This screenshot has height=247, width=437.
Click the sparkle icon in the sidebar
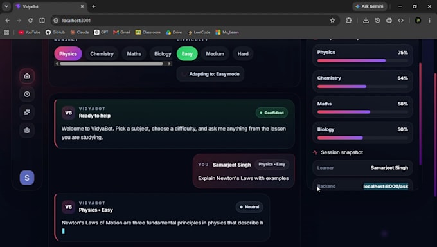tap(27, 112)
